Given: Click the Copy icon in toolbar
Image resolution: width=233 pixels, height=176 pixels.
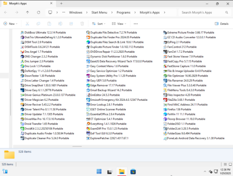Looking at the screenshot, I should pyautogui.click(x=38, y=24).
